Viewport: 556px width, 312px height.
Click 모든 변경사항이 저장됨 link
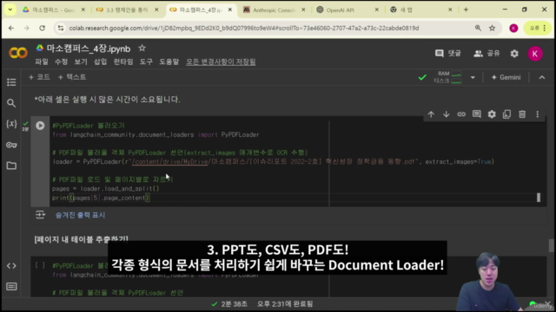click(x=221, y=62)
